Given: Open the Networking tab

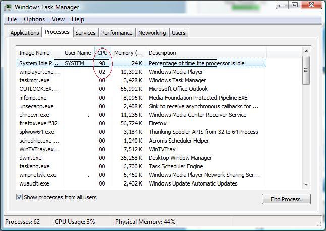Looking at the screenshot, I should (152, 33).
